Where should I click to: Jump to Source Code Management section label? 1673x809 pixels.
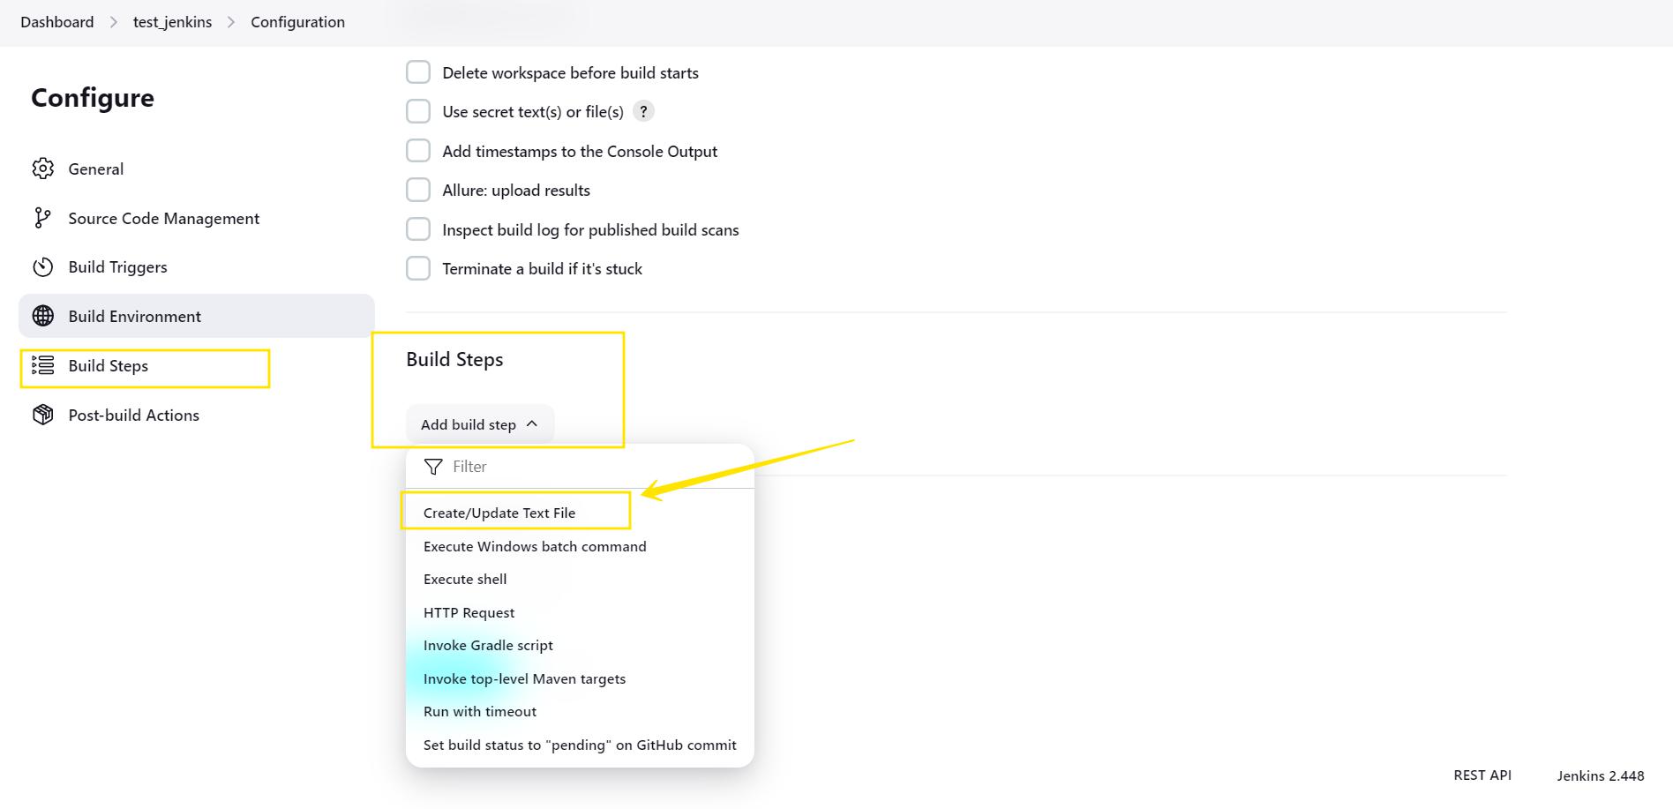click(164, 218)
